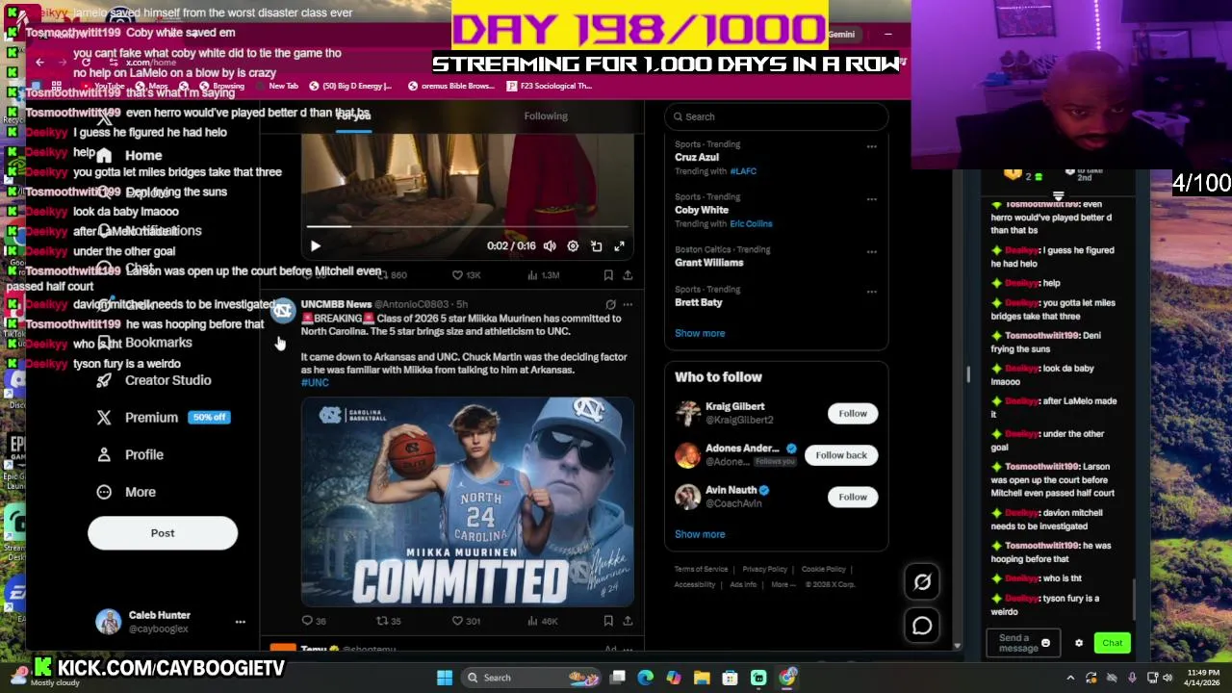Repost the UNCMBB News post with 35 reposts
This screenshot has height=693, width=1232.
(388, 621)
